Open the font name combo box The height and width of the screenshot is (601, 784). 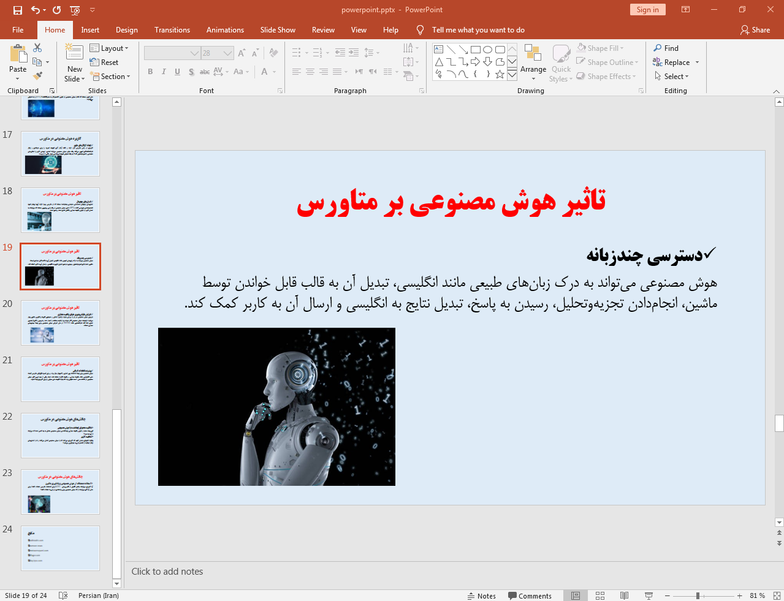click(172, 53)
